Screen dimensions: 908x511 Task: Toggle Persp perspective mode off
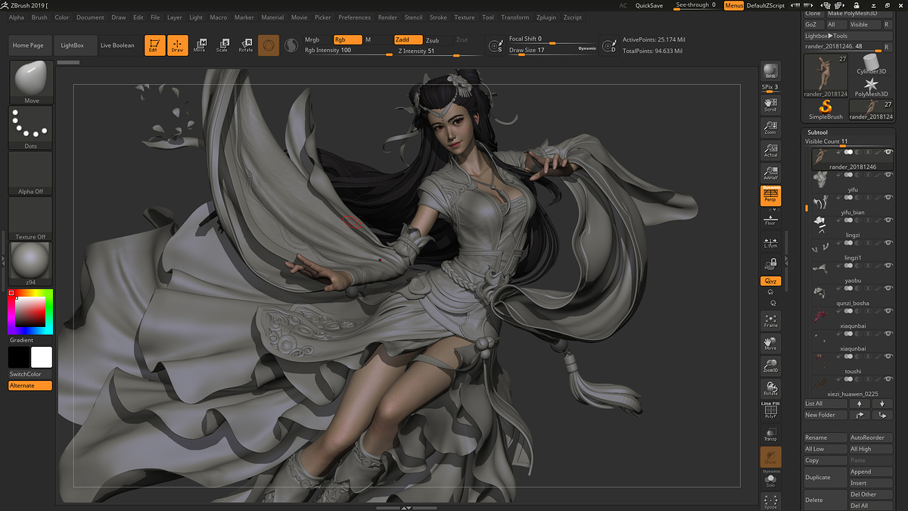point(770,196)
